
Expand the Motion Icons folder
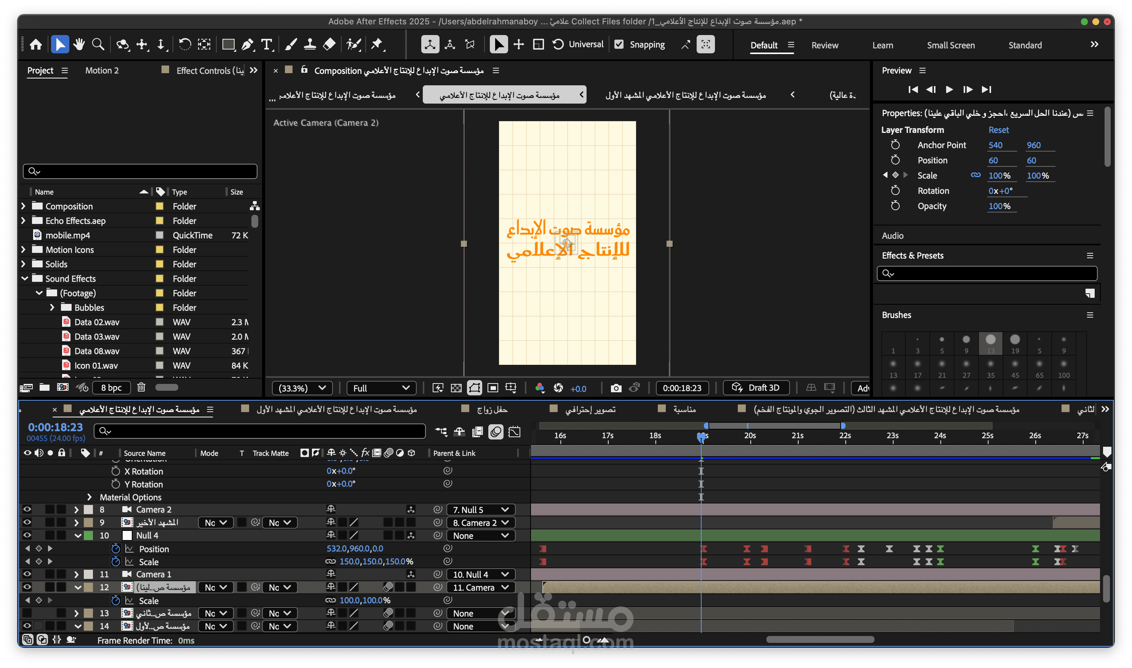23,250
